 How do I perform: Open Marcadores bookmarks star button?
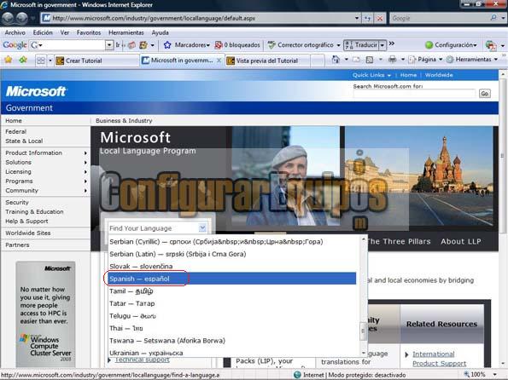click(x=186, y=45)
